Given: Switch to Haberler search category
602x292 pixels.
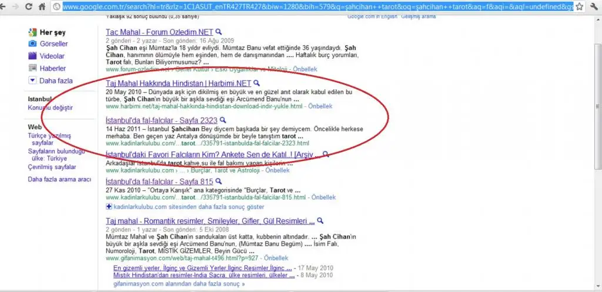Looking at the screenshot, I should click(x=52, y=68).
